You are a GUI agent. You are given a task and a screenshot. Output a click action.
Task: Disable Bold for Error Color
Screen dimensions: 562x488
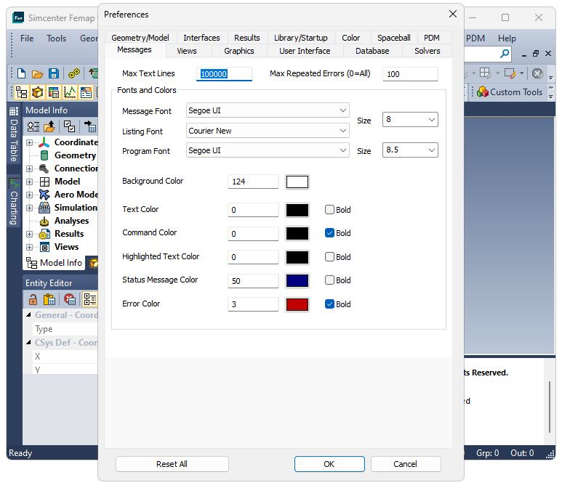click(x=329, y=304)
